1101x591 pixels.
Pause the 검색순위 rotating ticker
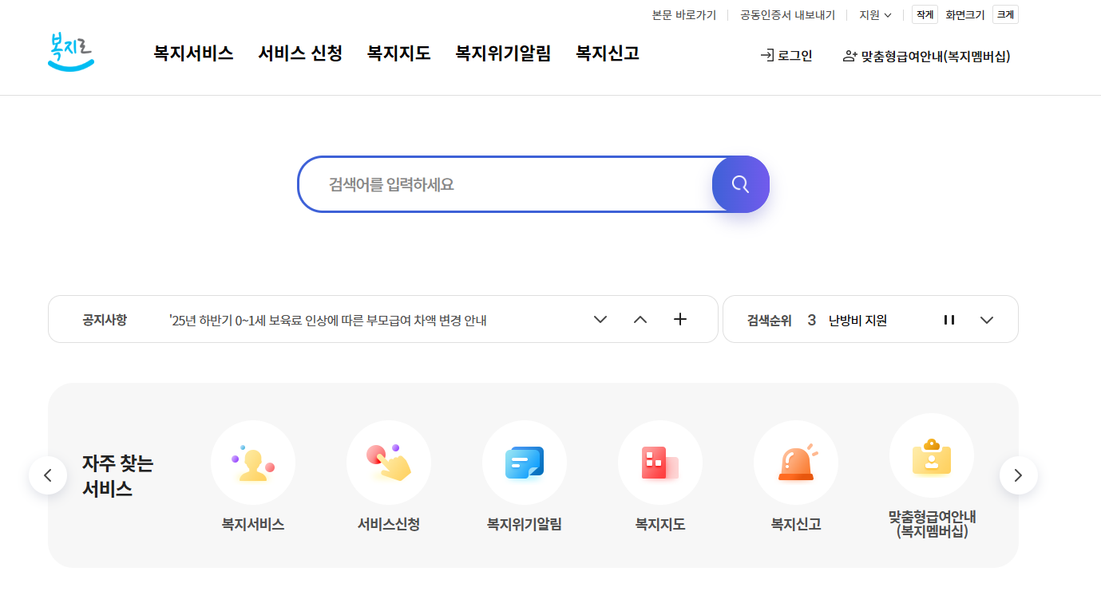point(949,319)
